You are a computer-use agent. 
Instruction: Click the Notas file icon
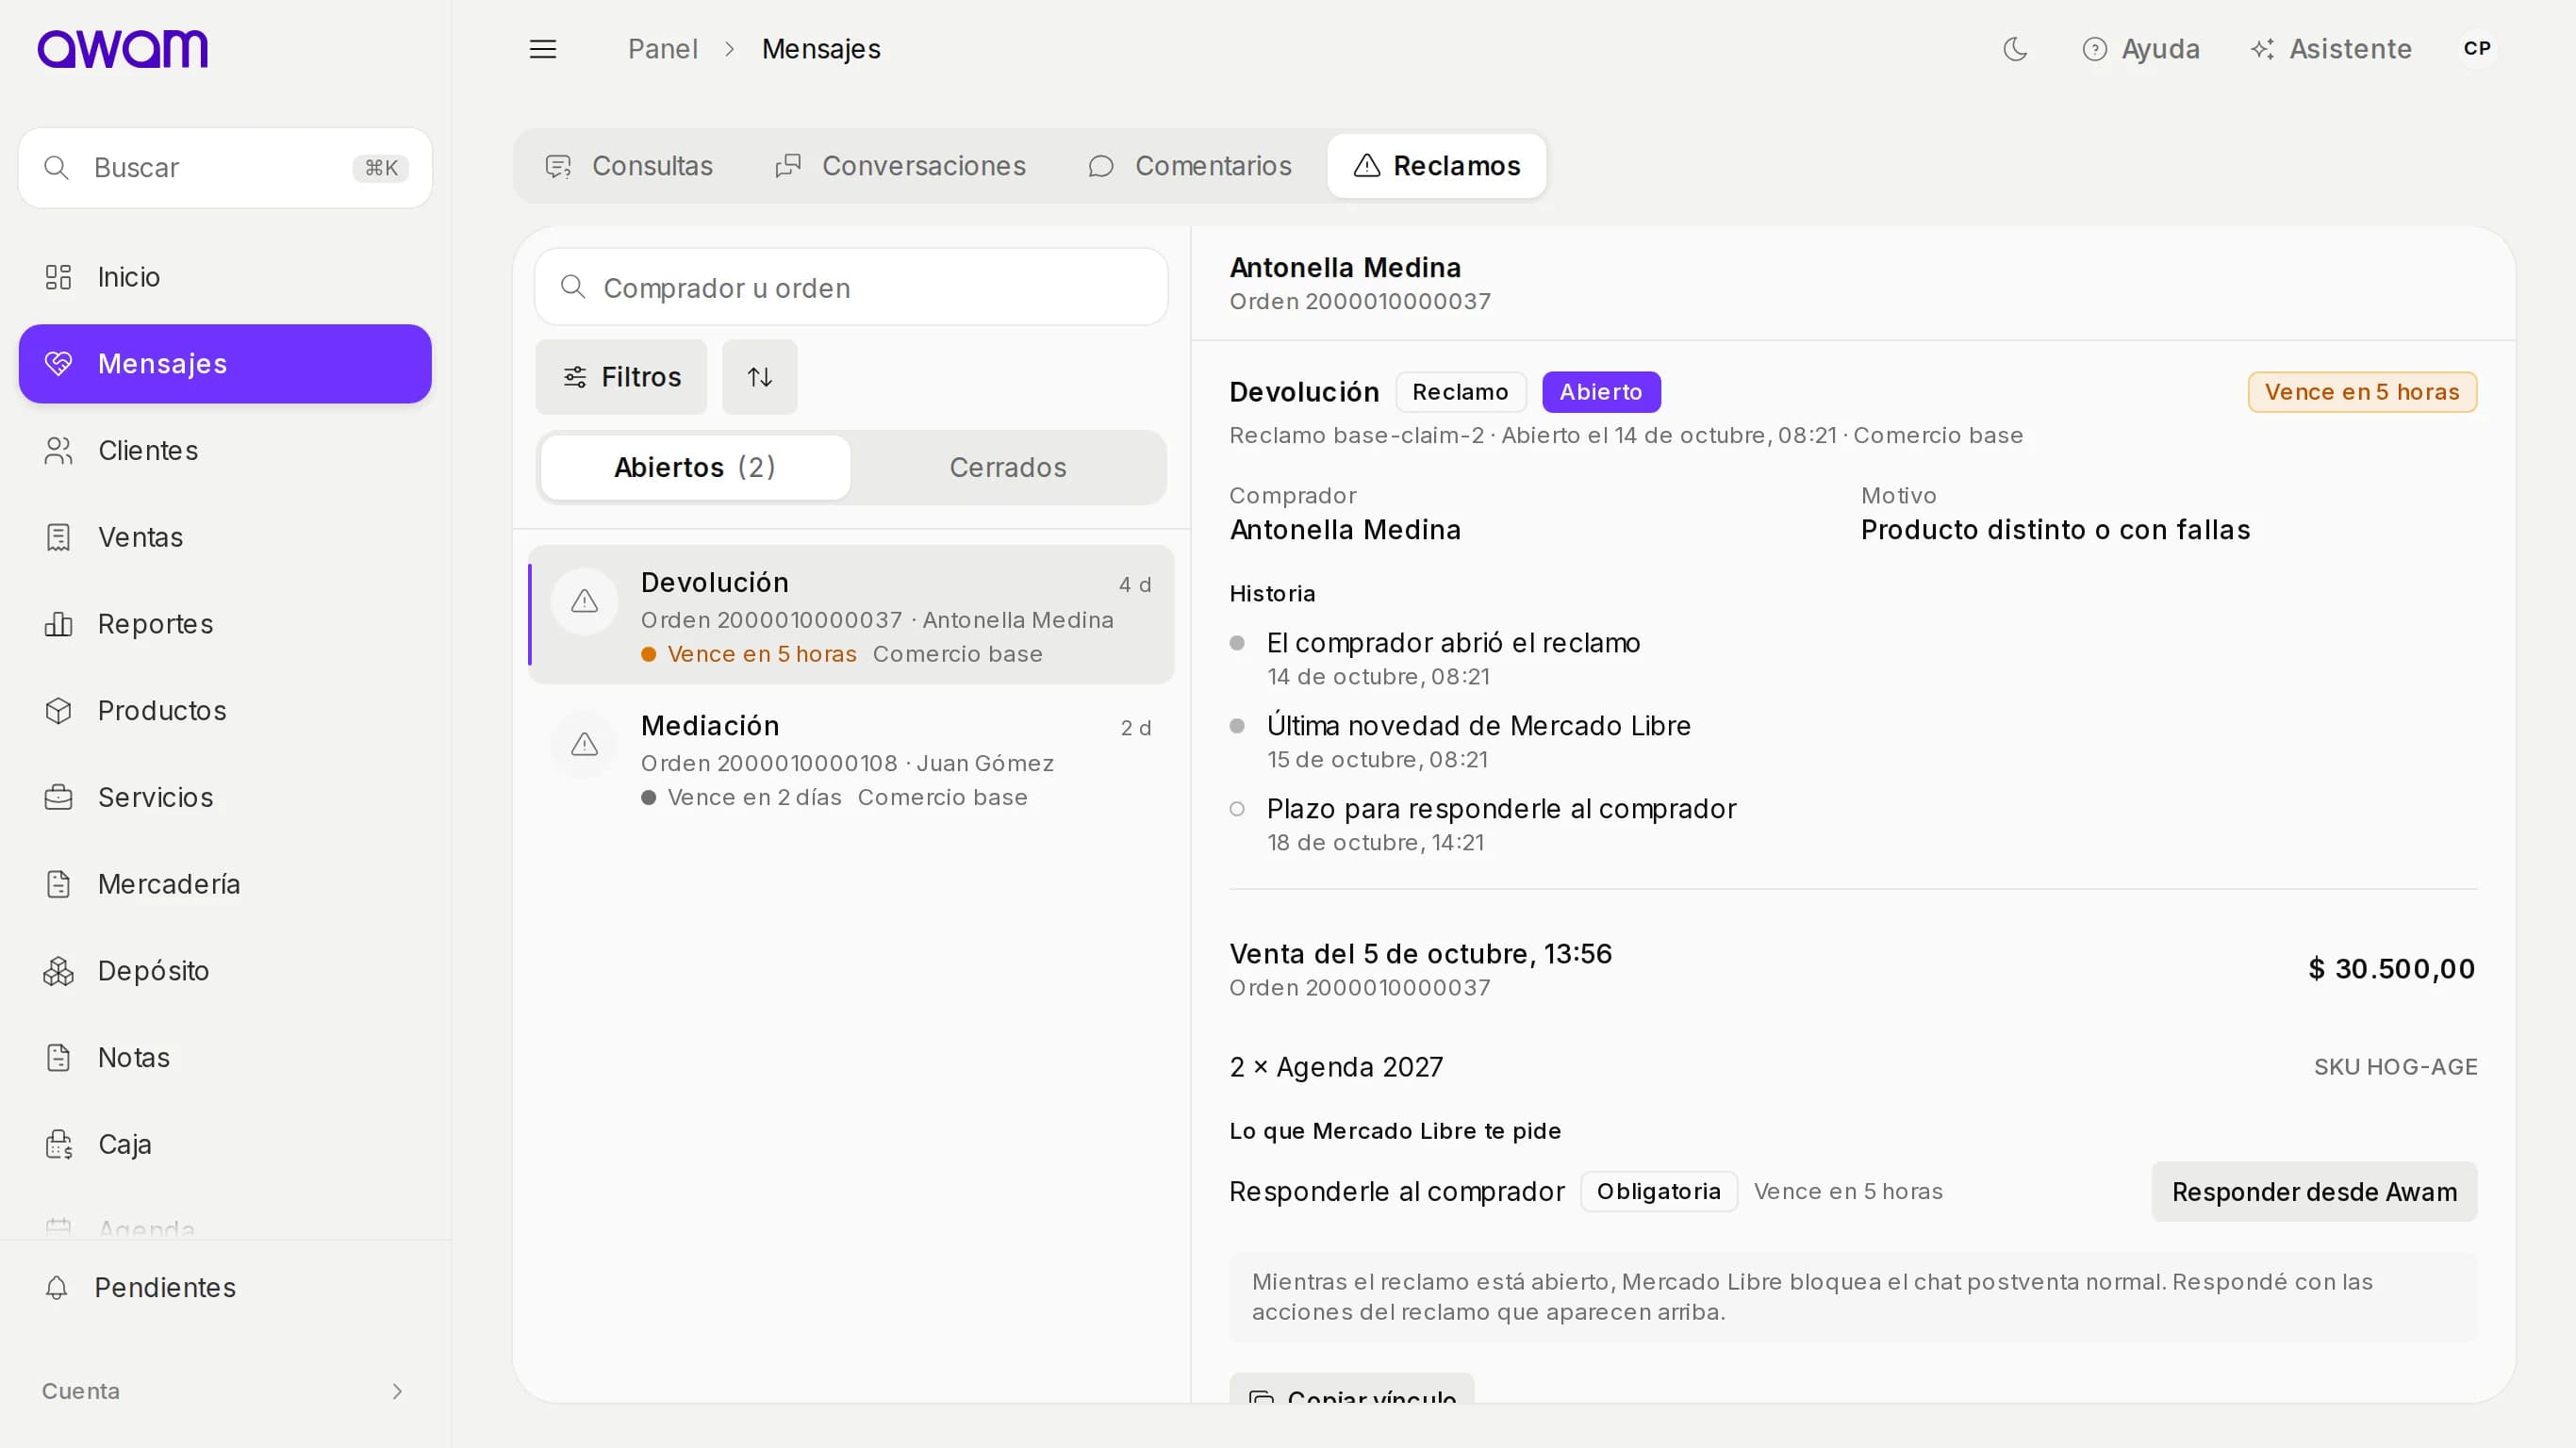[x=59, y=1058]
